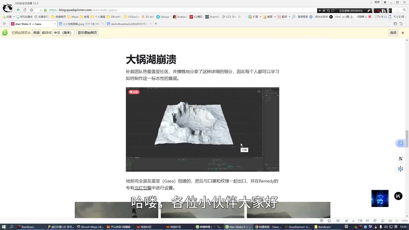Screen dimensions: 409x230
Task: Open the Windows Start menu
Action: 4,227
